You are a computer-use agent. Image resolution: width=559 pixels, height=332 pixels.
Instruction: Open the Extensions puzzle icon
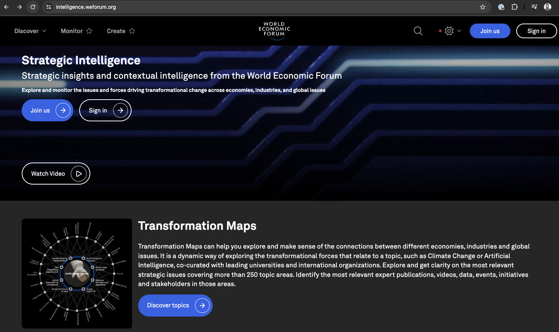click(x=515, y=7)
